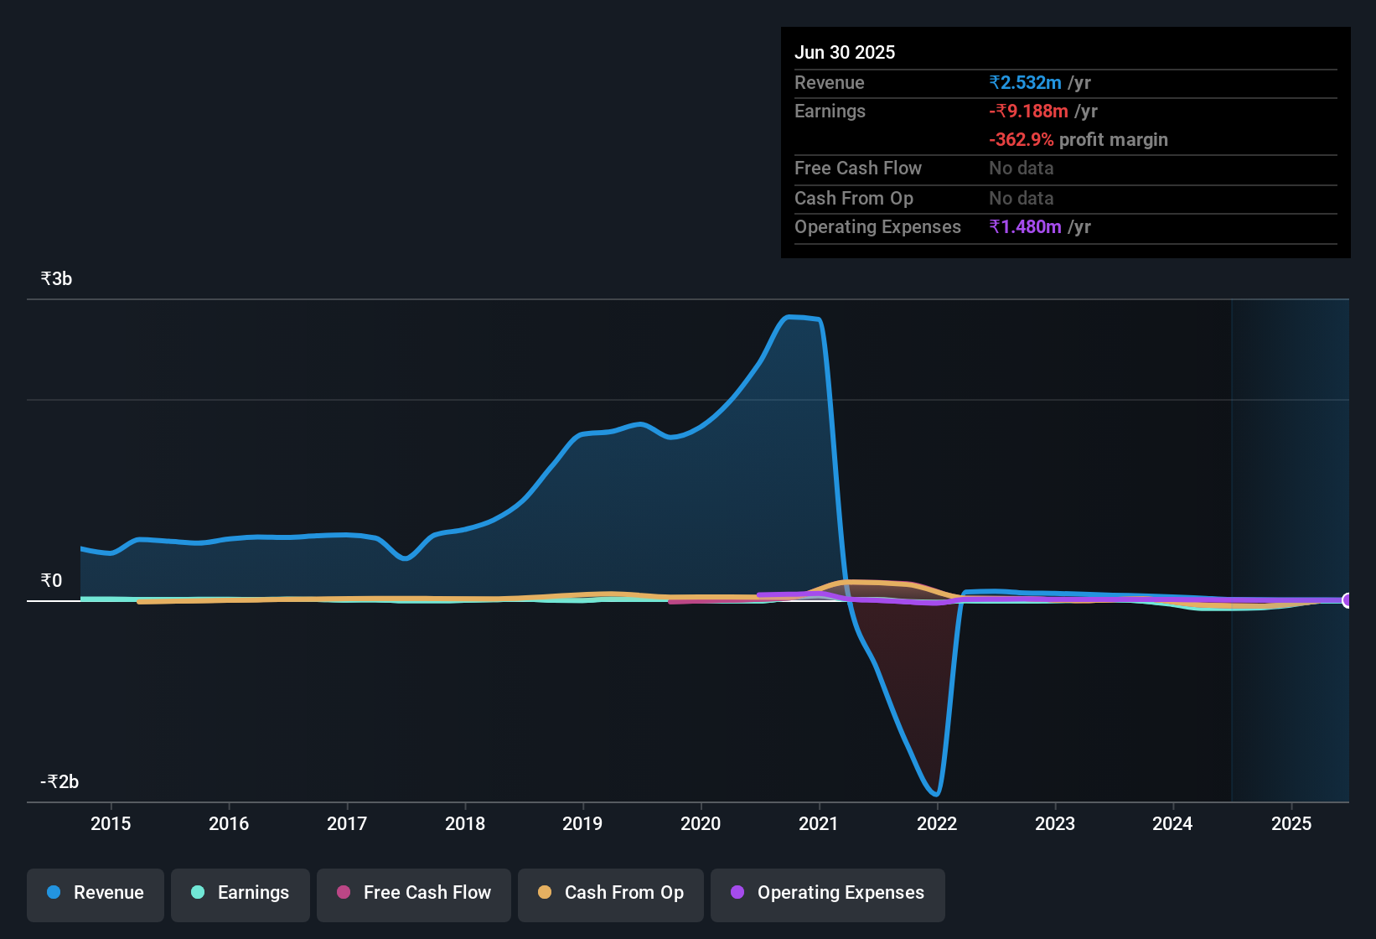Image resolution: width=1376 pixels, height=939 pixels.
Task: Toggle the Revenue legend series
Action: [x=96, y=895]
